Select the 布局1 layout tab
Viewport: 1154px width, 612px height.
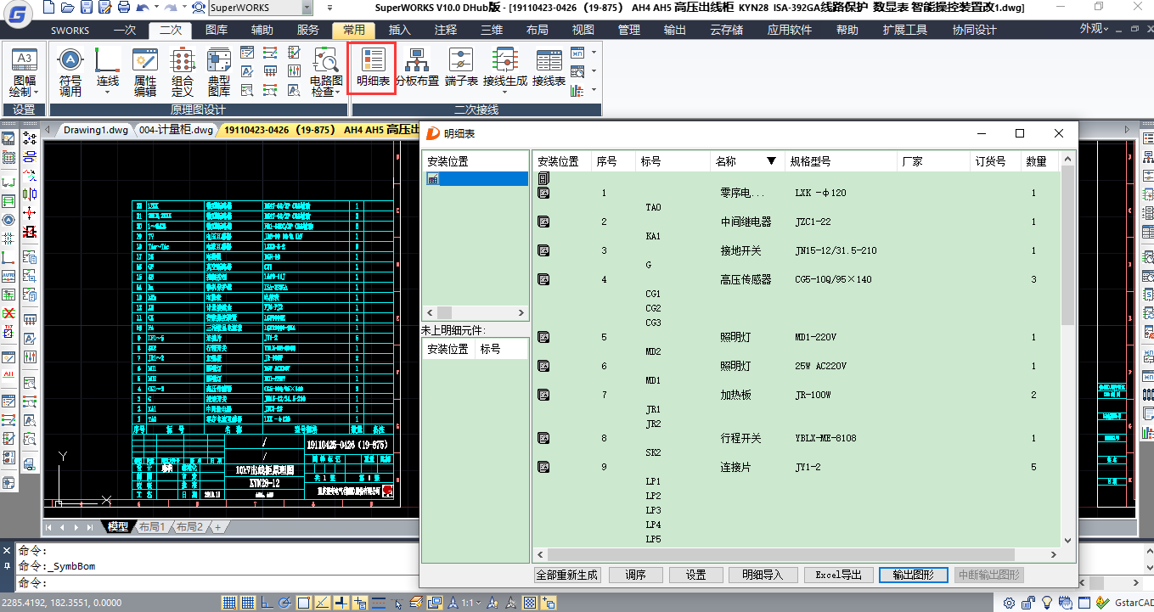[x=152, y=527]
